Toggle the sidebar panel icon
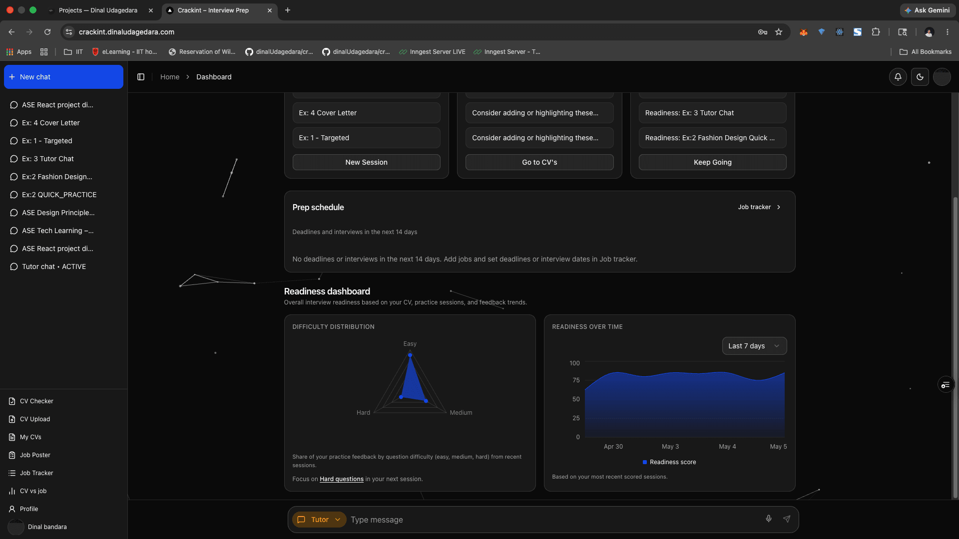Viewport: 959px width, 539px height. coord(141,77)
